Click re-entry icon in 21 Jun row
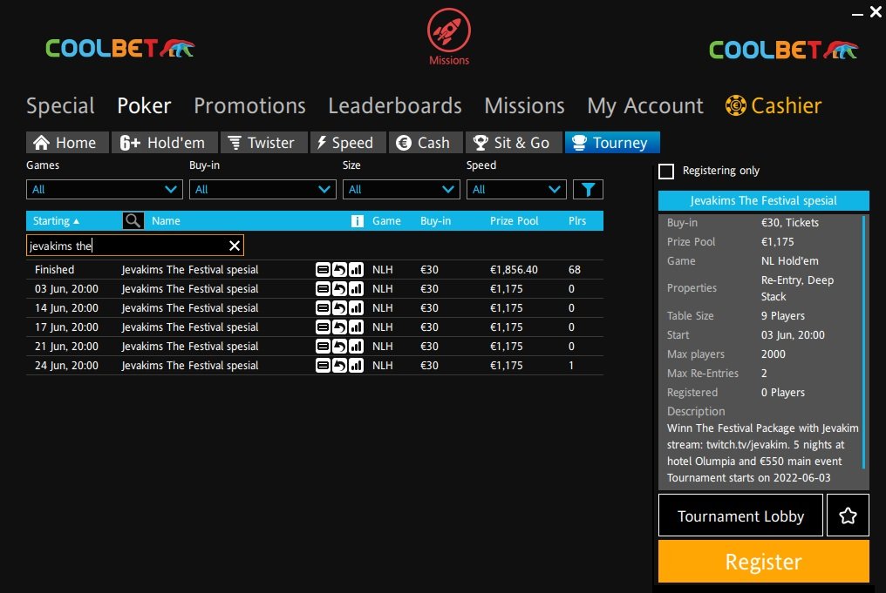 coord(339,347)
